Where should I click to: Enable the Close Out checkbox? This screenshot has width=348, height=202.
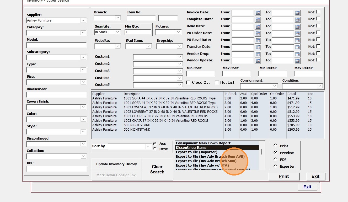click(188, 83)
